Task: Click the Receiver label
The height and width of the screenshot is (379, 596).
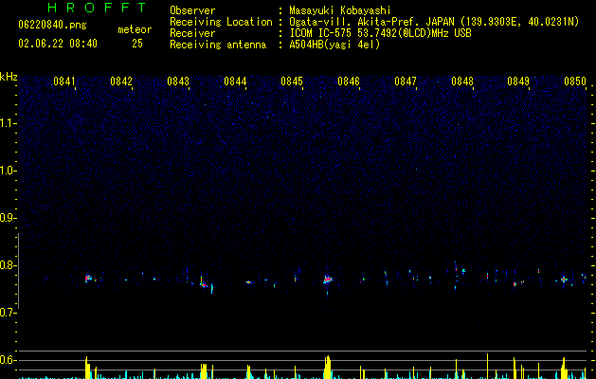Action: point(192,33)
